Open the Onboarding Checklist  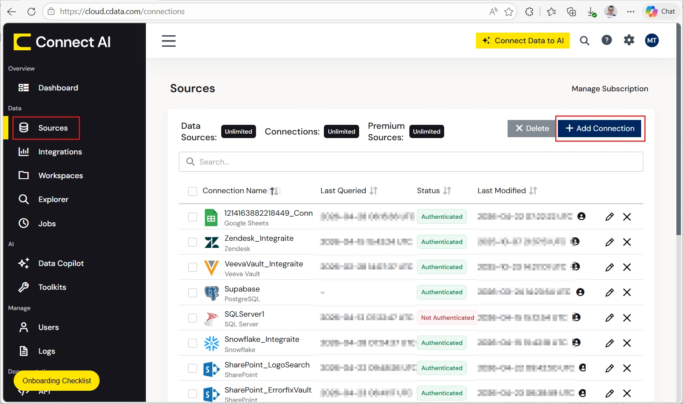[57, 381]
